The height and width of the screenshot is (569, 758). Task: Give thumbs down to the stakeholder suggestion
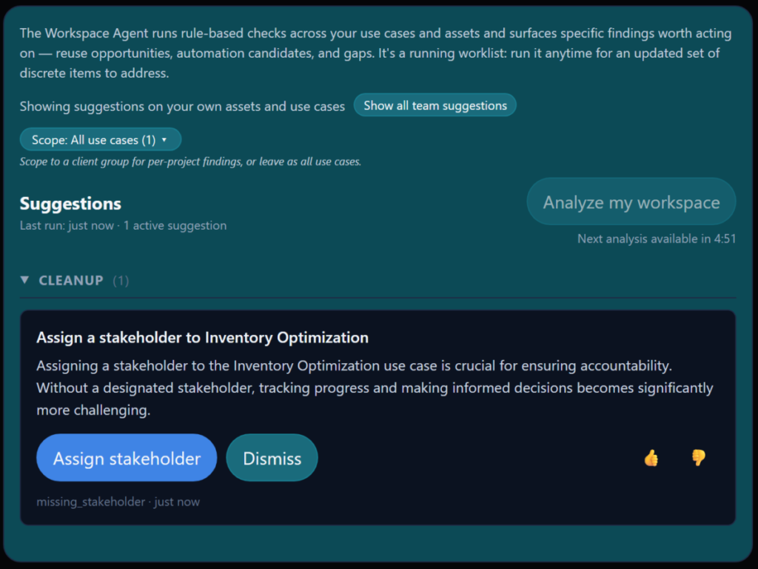pyautogui.click(x=698, y=458)
